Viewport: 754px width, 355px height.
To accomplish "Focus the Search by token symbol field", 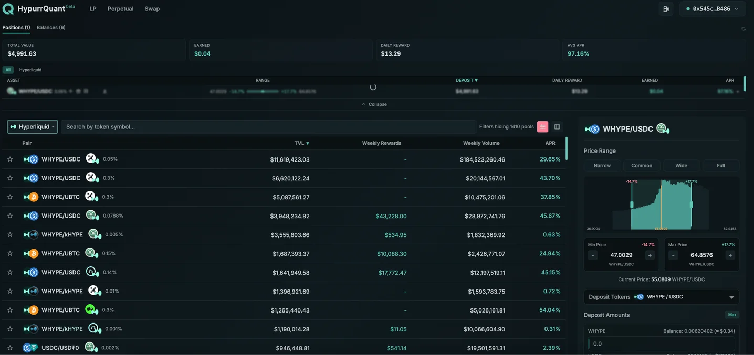I will pos(268,126).
